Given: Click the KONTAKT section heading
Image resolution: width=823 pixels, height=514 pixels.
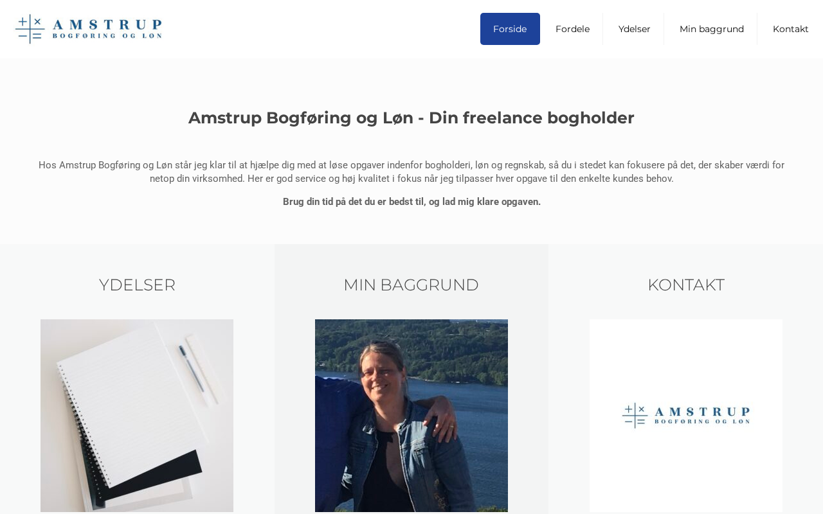Looking at the screenshot, I should (686, 285).
